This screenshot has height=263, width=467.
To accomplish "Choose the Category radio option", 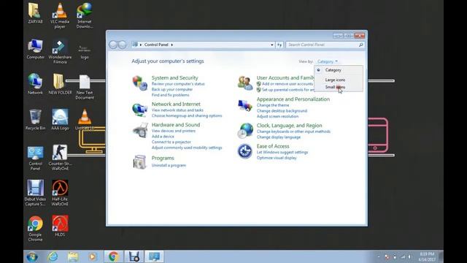I will pos(333,70).
